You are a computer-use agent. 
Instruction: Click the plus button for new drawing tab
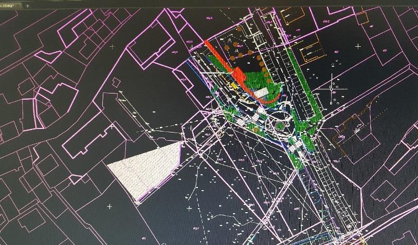point(27,5)
